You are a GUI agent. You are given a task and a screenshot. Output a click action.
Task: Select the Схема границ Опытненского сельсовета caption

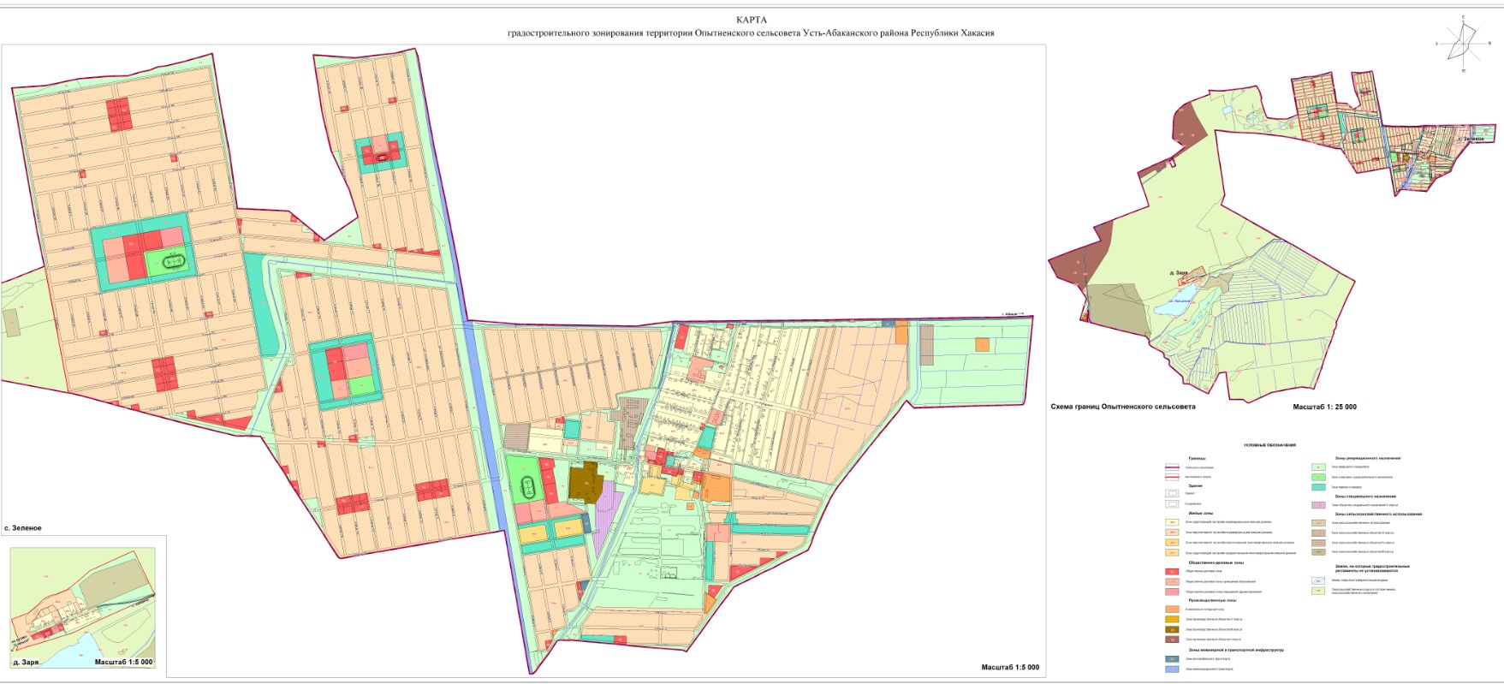tap(1122, 407)
